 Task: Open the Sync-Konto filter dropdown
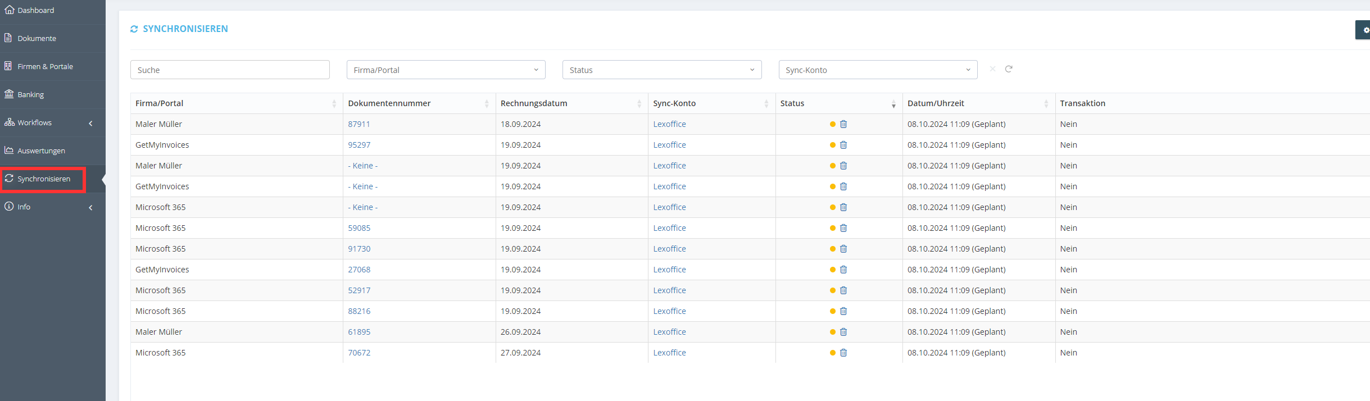(878, 70)
